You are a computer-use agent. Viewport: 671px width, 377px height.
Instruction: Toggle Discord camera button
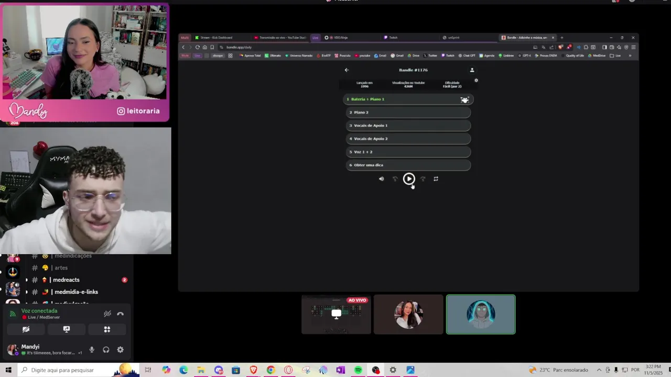click(26, 329)
